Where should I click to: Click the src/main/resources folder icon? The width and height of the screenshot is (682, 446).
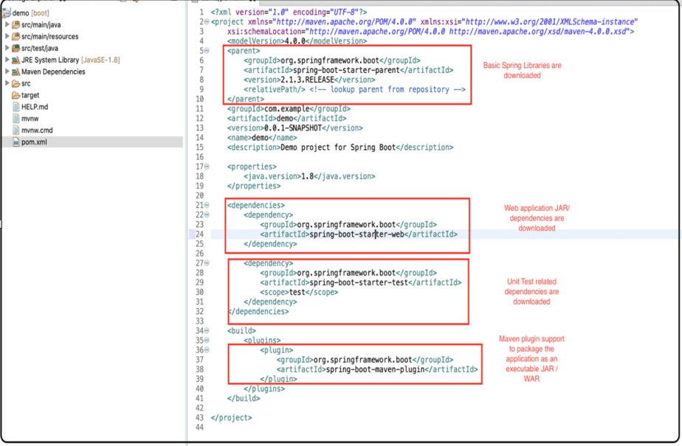pyautogui.click(x=17, y=37)
